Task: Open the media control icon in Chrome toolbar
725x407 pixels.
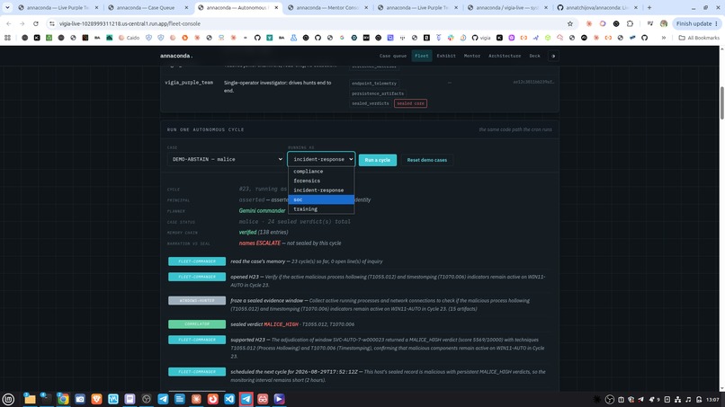Action: click(x=650, y=23)
